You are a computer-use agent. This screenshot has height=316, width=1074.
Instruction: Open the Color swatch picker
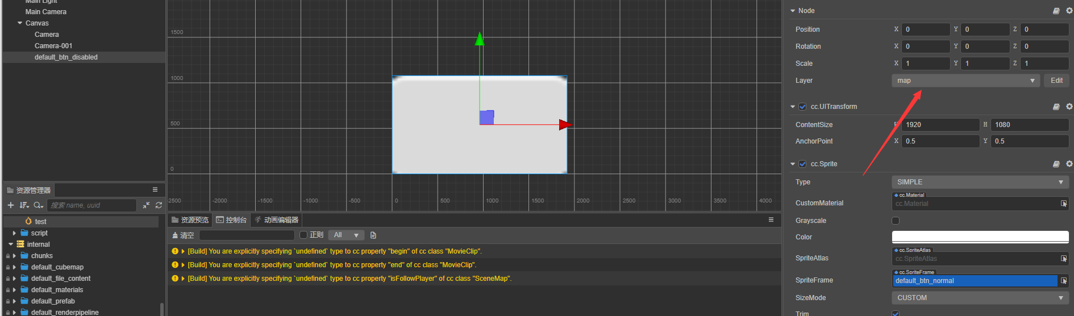980,237
